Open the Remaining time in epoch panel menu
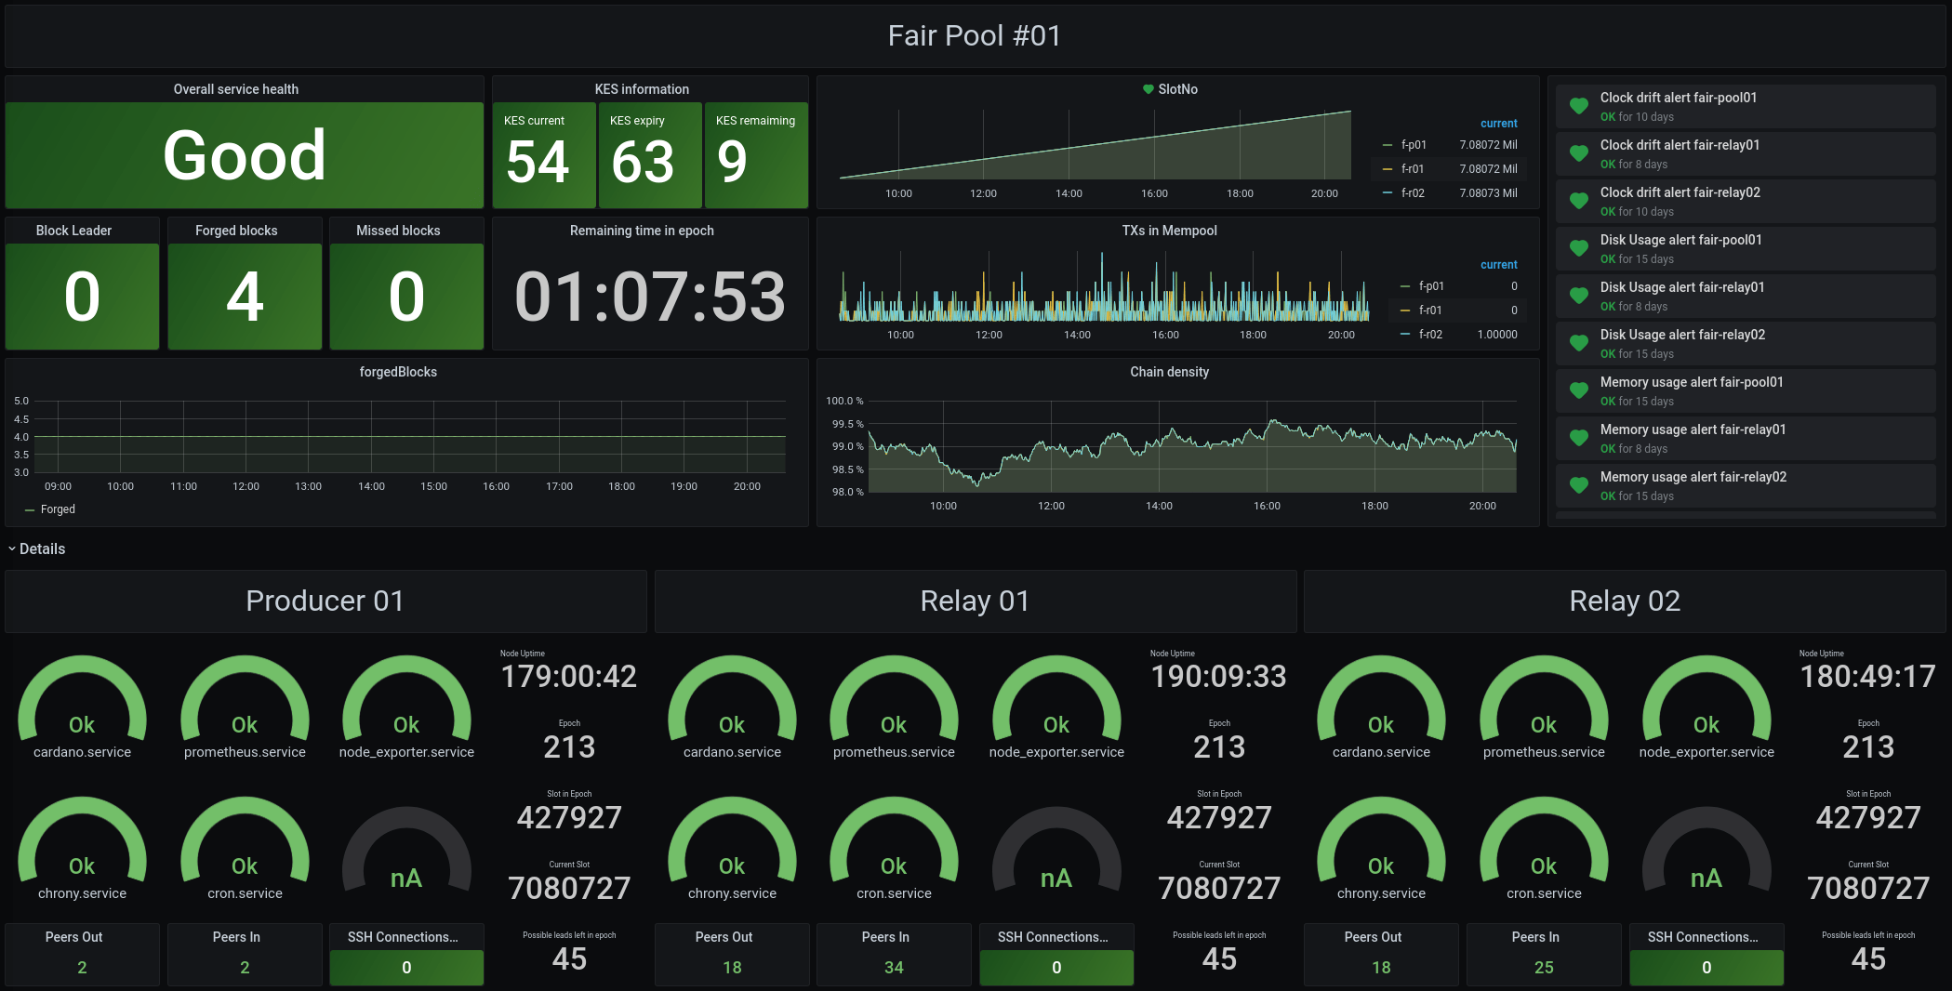 642,231
